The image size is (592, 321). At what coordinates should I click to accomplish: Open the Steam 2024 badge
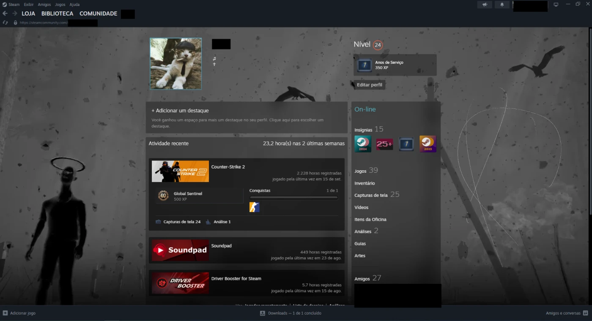tap(363, 144)
